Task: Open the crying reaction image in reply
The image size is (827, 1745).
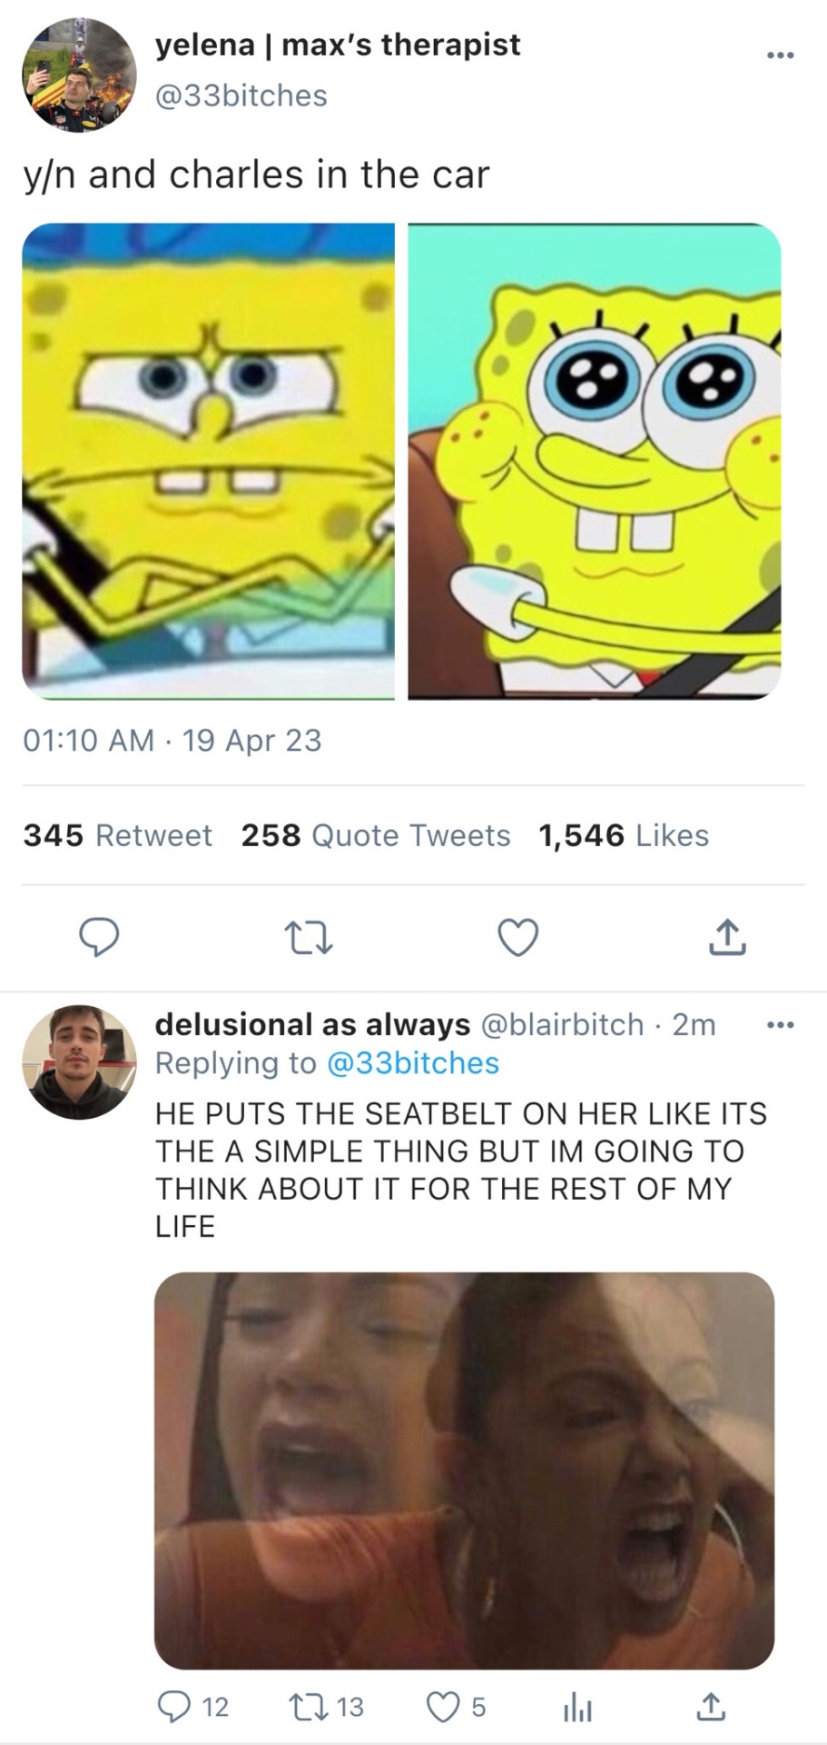Action: coord(464,1470)
